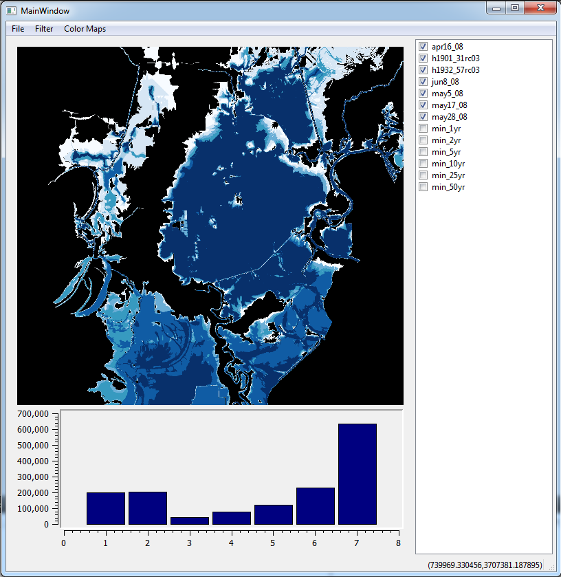Click the window resize grip in status bar
Screen dimensions: 561x577
pos(551,567)
